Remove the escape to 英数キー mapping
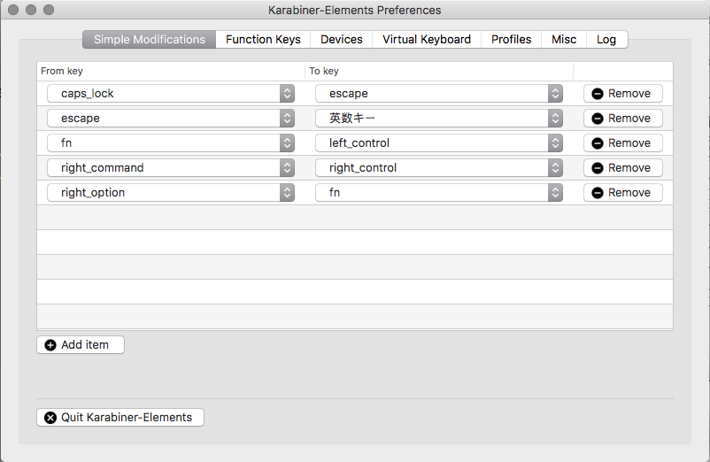 pos(622,119)
